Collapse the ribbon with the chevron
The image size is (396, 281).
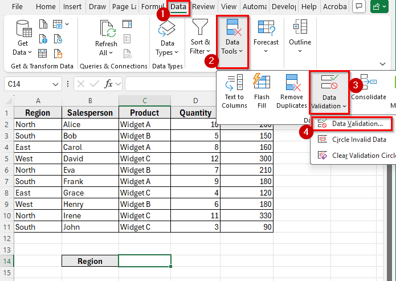pos(383,64)
